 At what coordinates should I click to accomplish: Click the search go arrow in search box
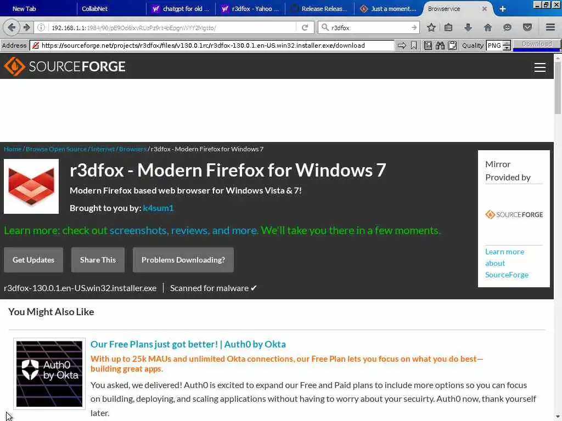tap(414, 27)
